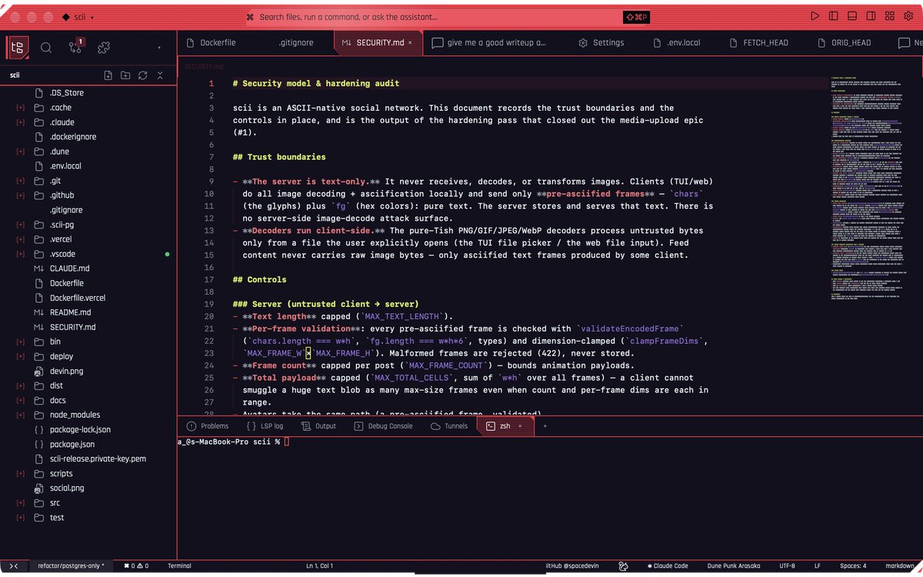The height and width of the screenshot is (577, 923).
Task: Switch to the .gitignore tab
Action: 295,43
